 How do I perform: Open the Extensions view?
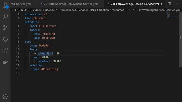click(5, 50)
